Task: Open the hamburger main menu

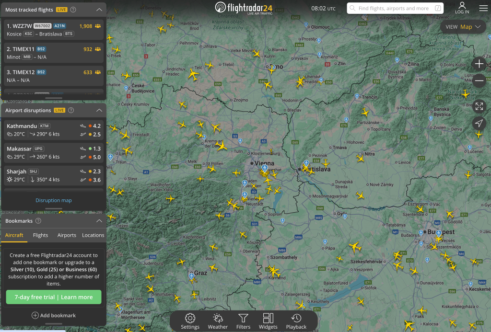Action: 483,8
